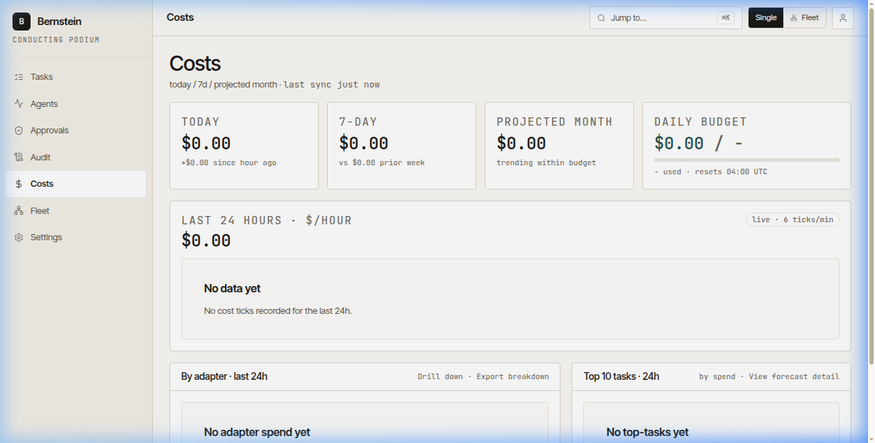Click the search magnifier icon

[601, 18]
